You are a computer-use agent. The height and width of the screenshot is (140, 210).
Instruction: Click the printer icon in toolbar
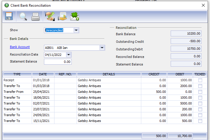point(36,17)
